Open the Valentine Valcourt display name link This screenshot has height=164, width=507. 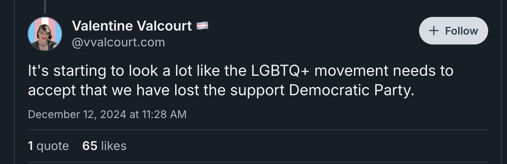tap(132, 26)
